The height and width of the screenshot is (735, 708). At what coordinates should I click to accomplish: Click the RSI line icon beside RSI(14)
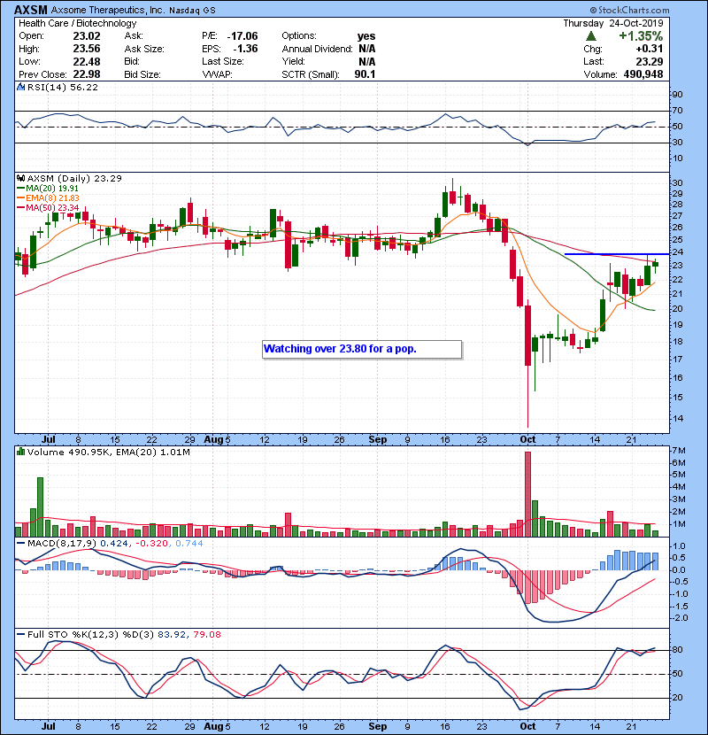20,87
